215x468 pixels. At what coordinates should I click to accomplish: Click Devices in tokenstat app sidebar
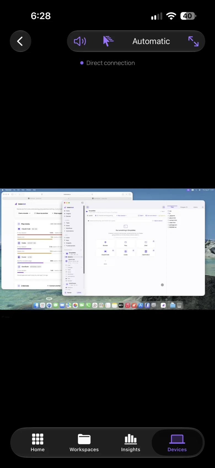[68, 216]
